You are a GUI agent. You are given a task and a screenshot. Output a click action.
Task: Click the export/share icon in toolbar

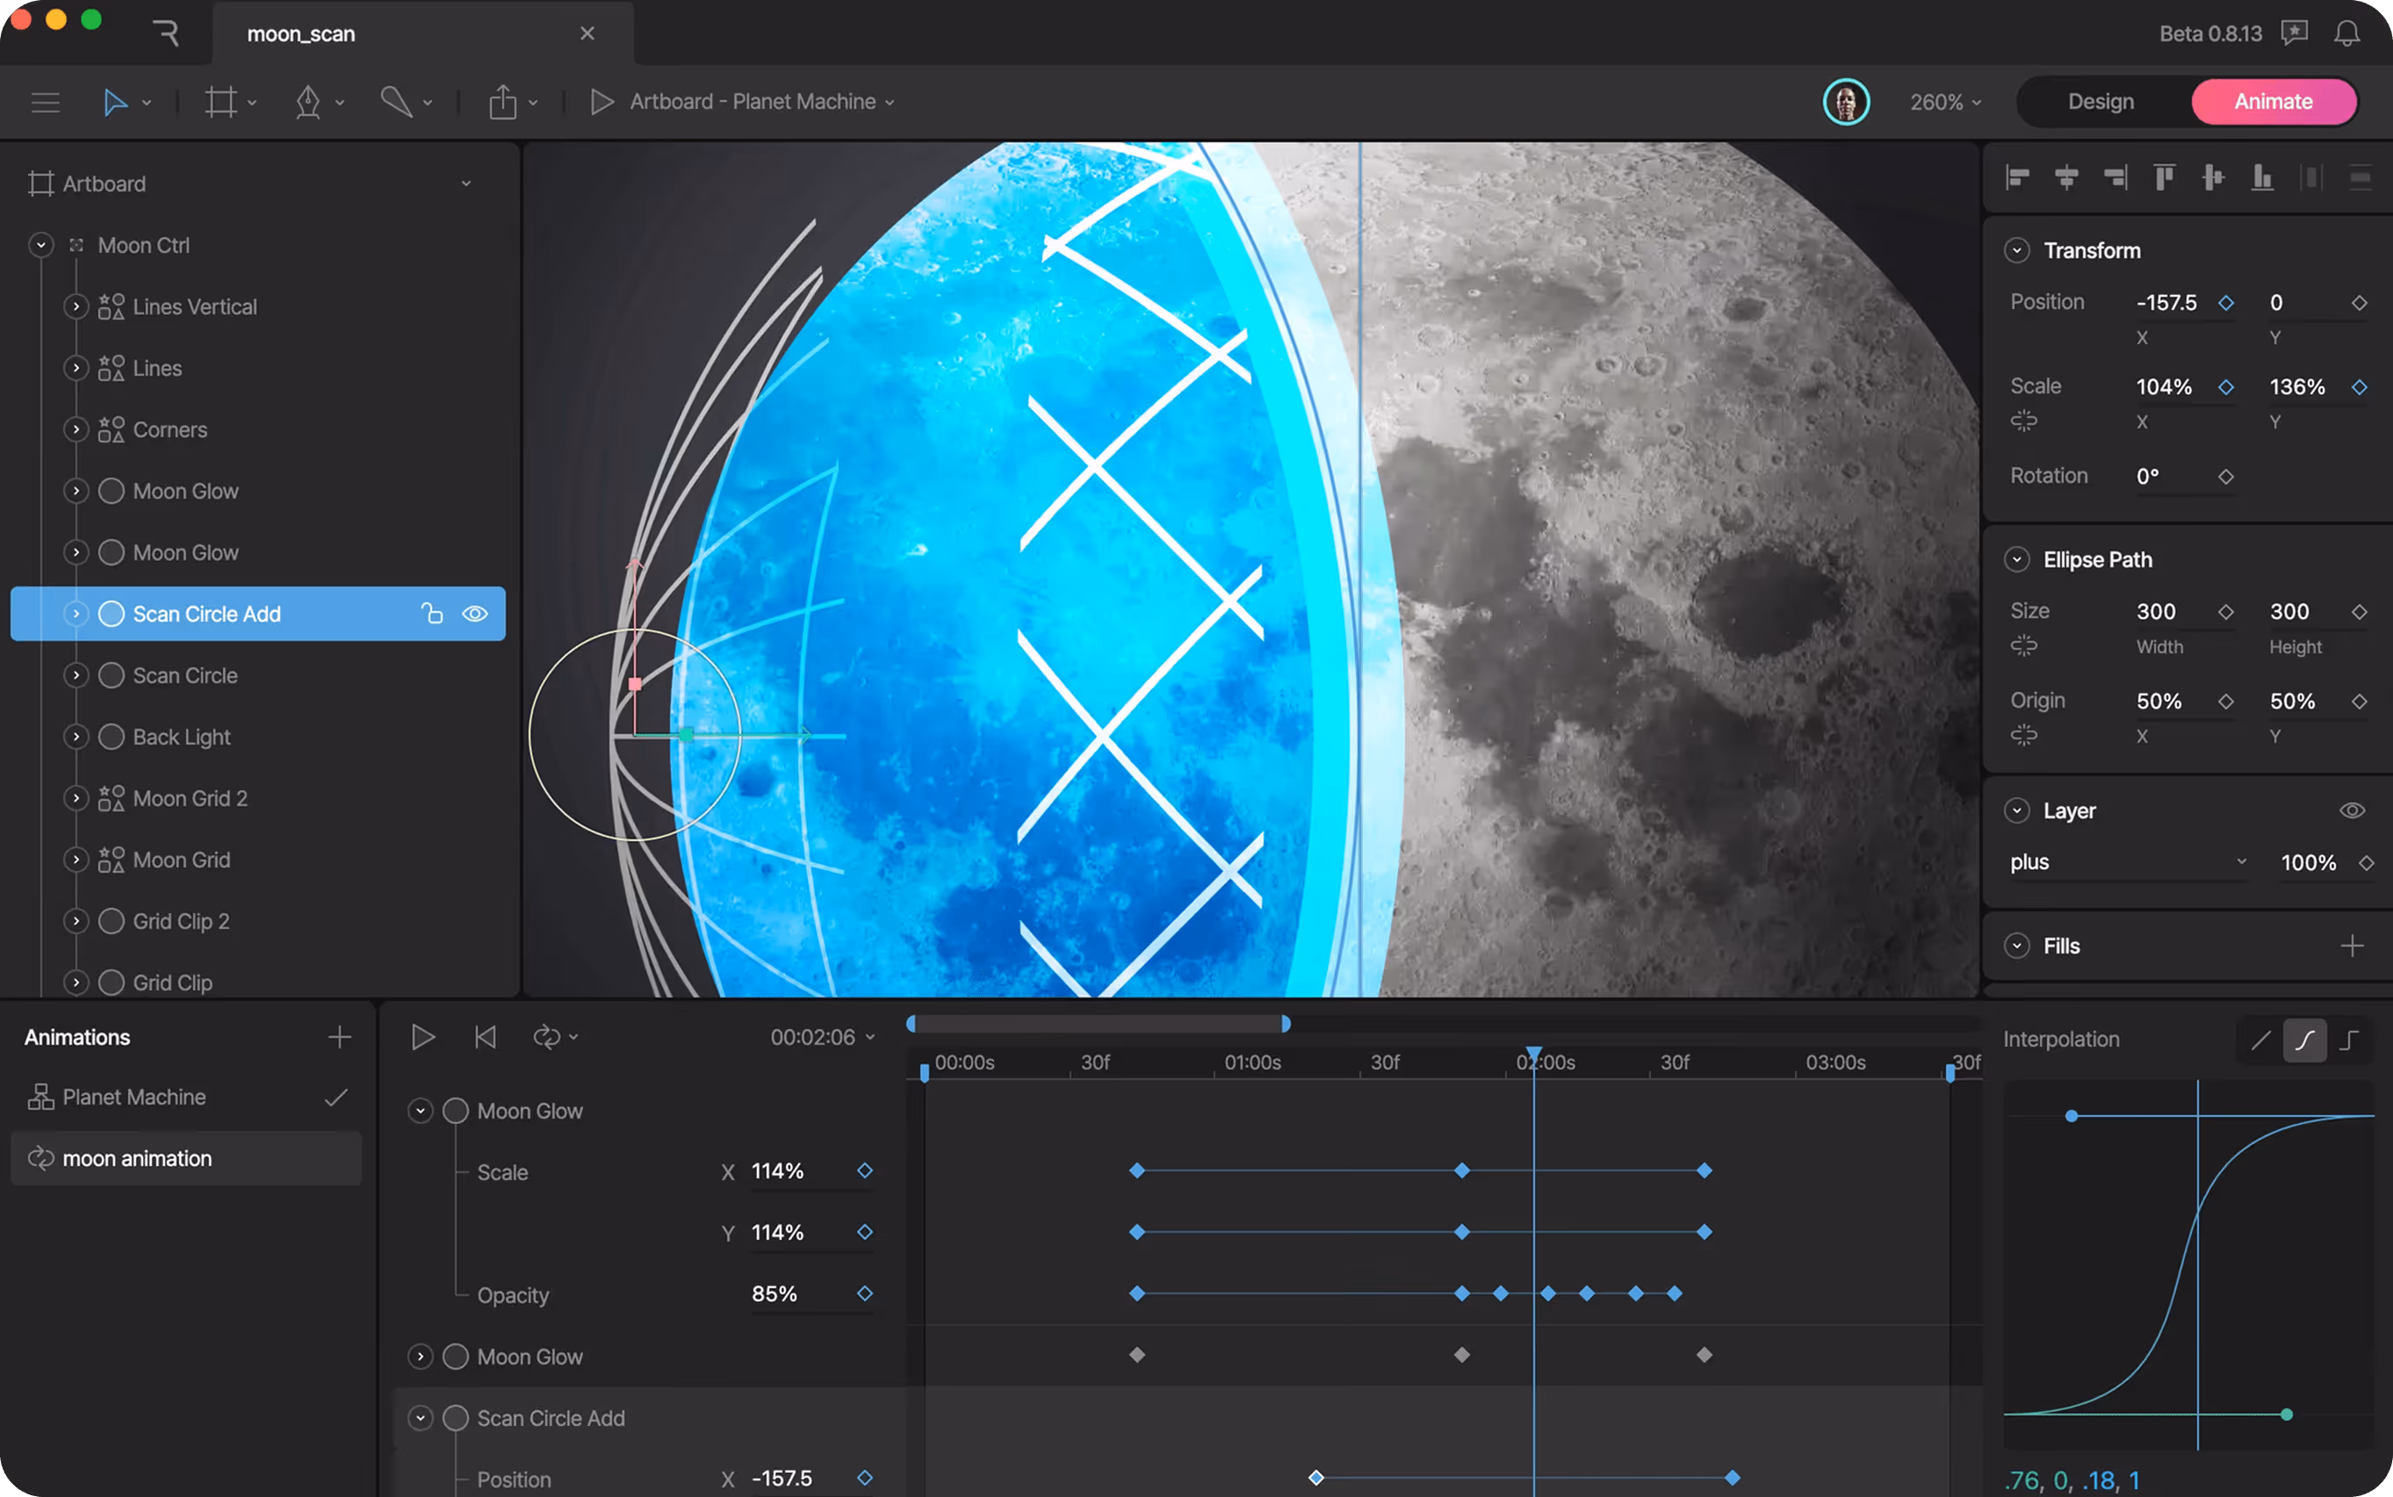(503, 102)
